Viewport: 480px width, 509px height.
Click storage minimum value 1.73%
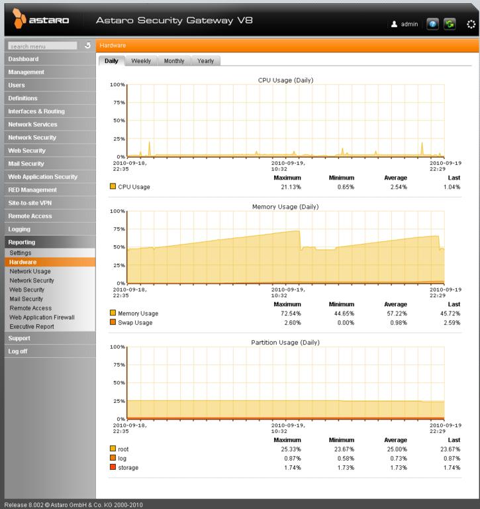coord(346,468)
